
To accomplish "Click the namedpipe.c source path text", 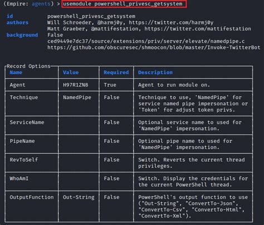I will [x=146, y=41].
